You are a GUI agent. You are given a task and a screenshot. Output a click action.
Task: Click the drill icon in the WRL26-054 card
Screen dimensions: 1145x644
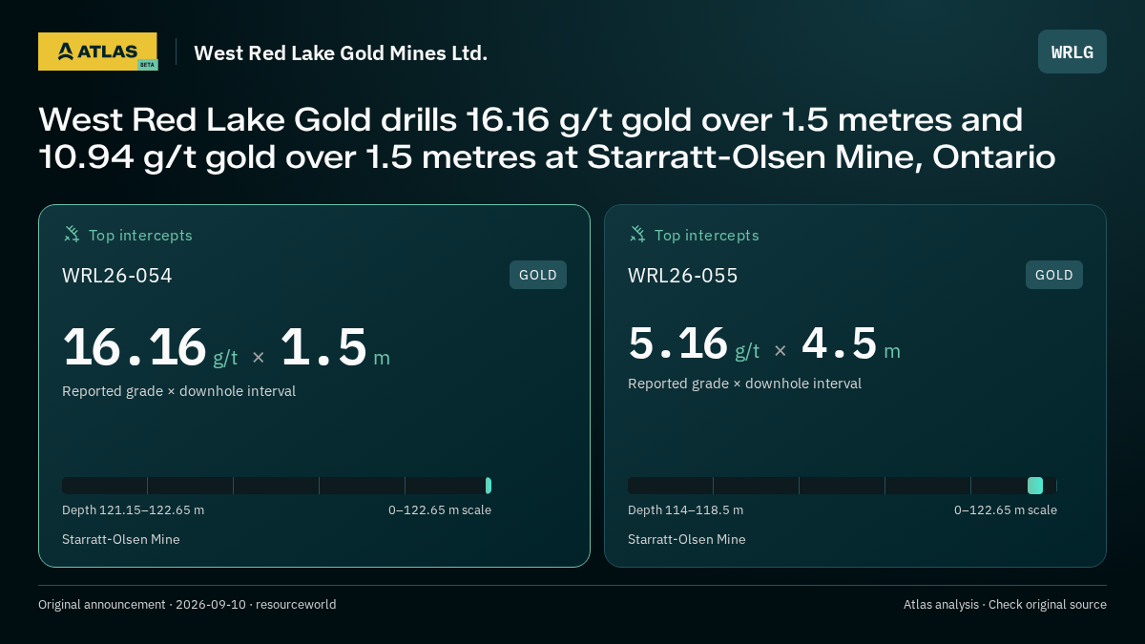point(71,234)
